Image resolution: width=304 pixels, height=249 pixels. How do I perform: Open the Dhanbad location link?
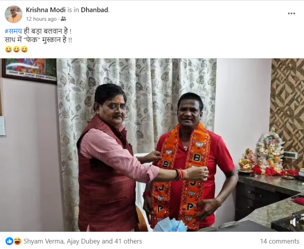(x=95, y=10)
